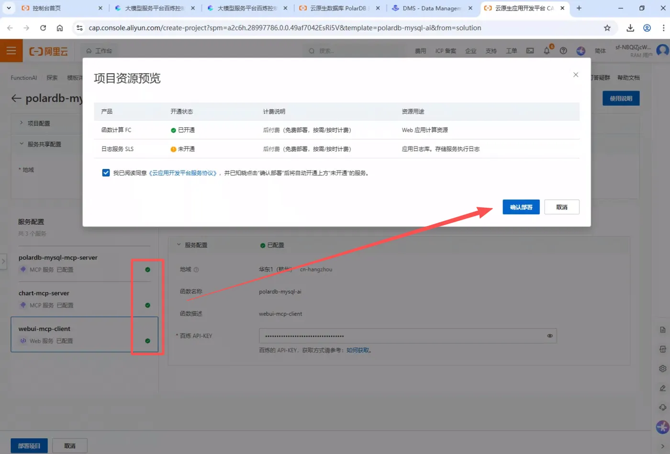Open the 支持 menu
Viewport: 670px width, 454px height.
[491, 51]
